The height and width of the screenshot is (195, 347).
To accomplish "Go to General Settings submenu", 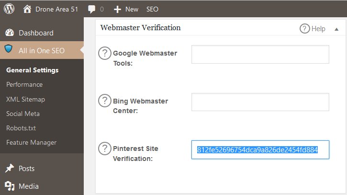I will tap(33, 70).
